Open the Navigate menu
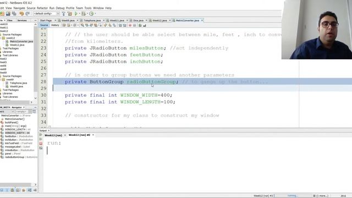 tap(19, 8)
